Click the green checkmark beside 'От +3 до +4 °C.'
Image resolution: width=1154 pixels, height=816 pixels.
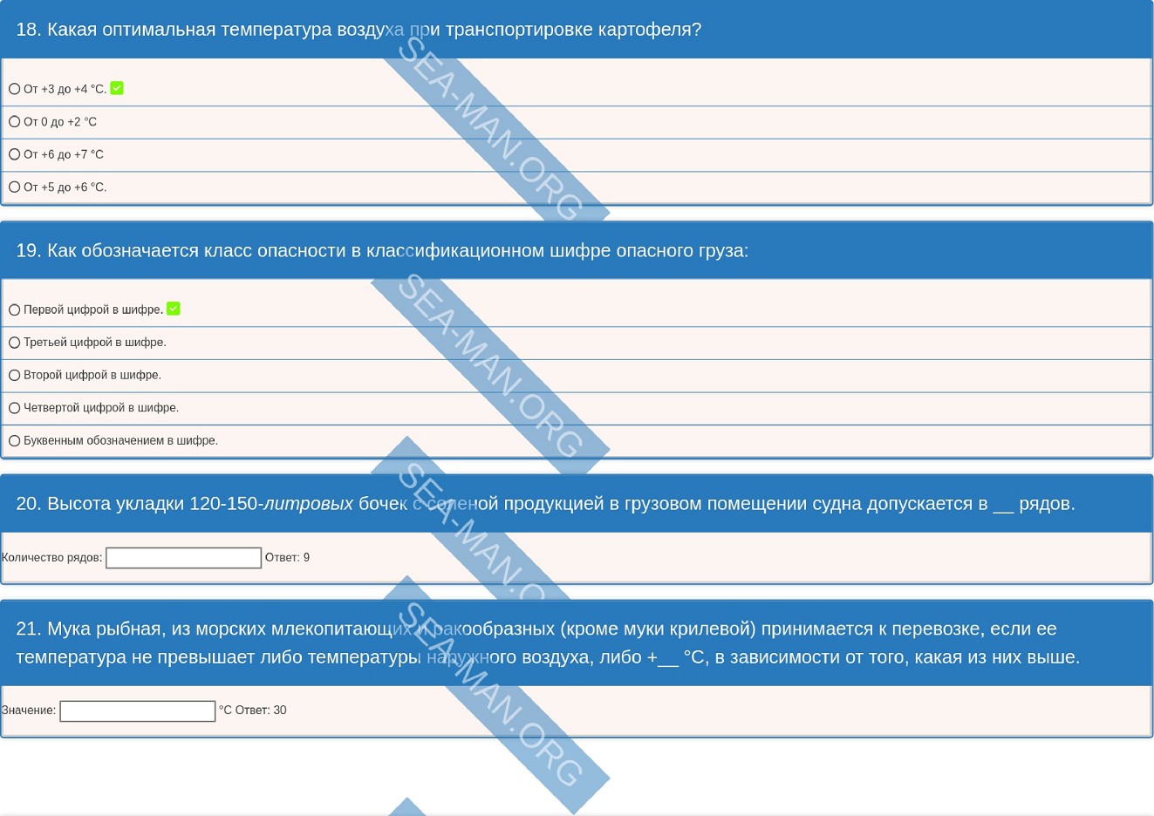[117, 88]
